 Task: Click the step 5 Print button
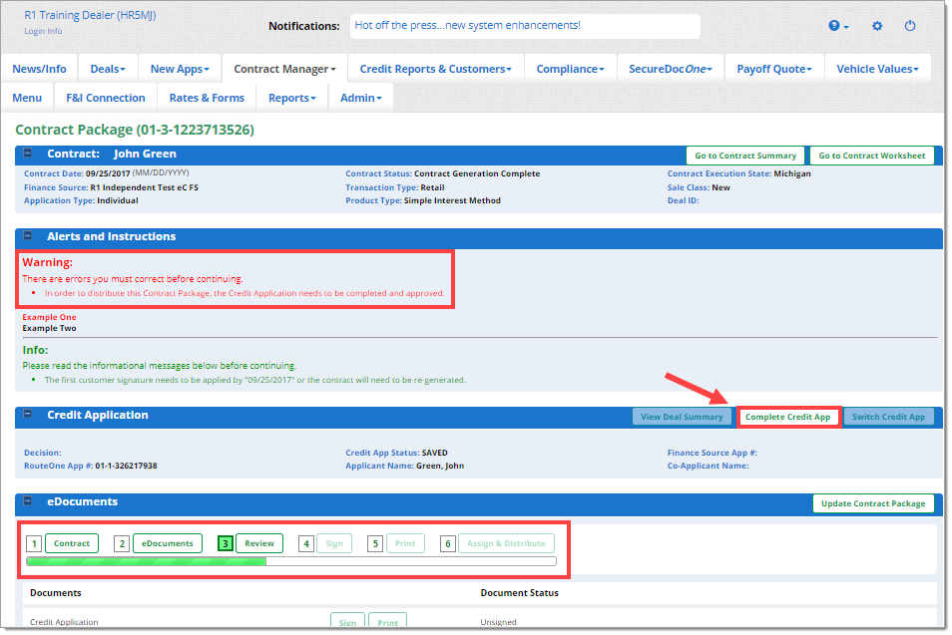coord(405,543)
